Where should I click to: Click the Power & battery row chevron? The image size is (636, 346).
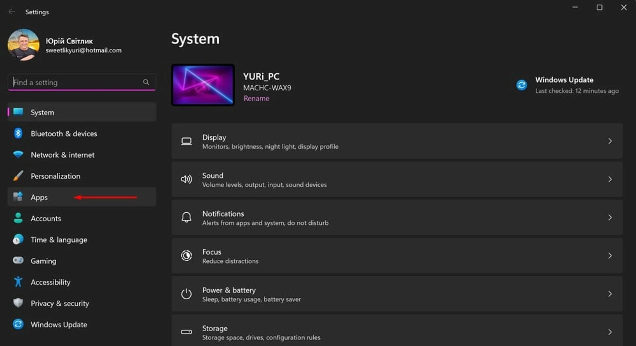610,294
